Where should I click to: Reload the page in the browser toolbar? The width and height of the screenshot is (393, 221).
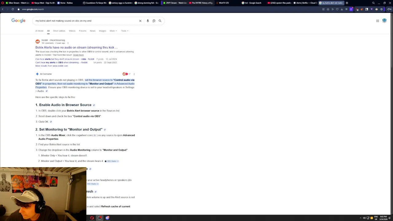(13, 9)
